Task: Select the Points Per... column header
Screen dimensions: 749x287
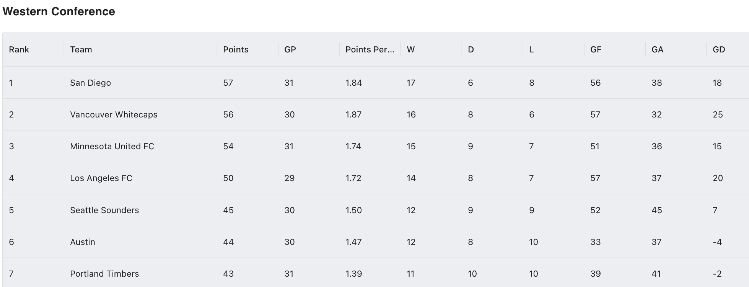Action: point(370,49)
